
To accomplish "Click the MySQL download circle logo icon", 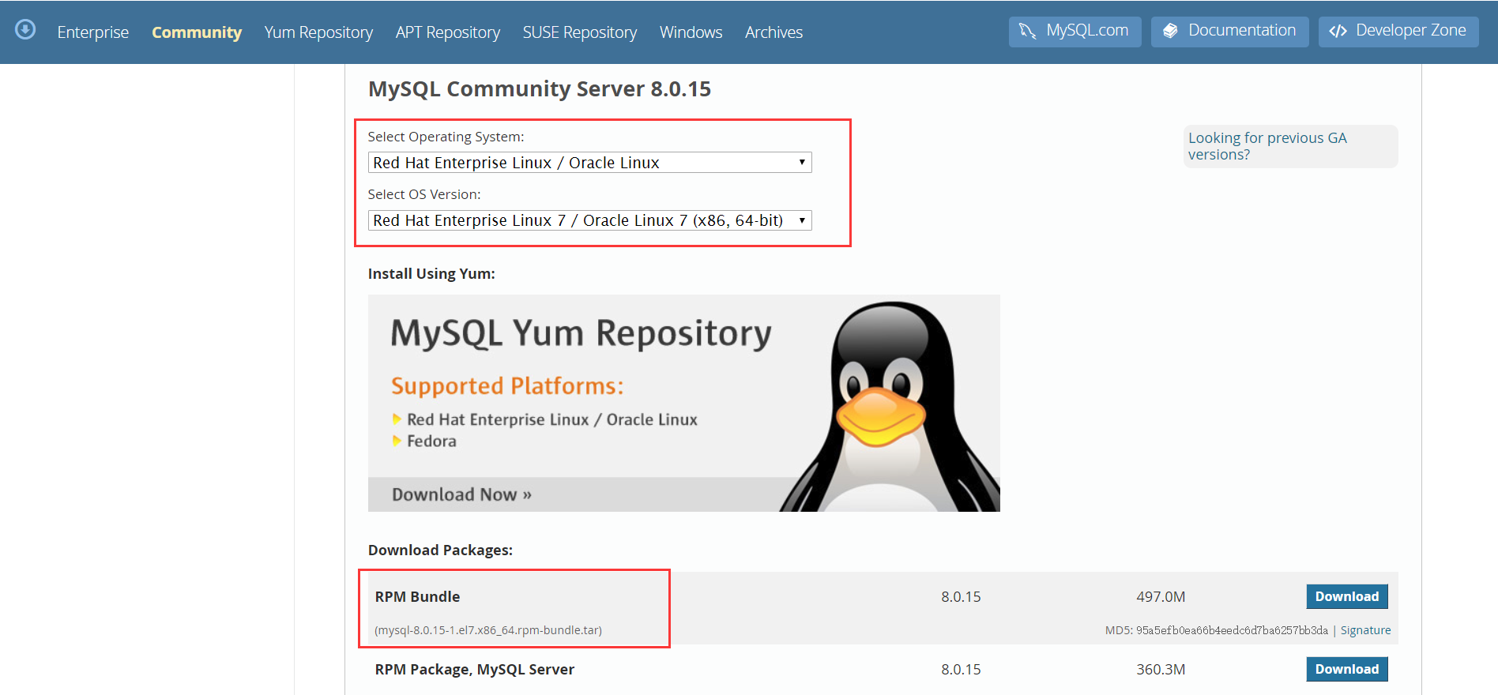I will (x=25, y=30).
